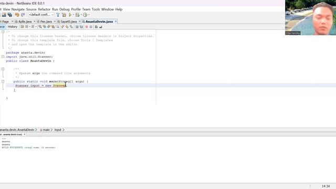Image resolution: width=336 pixels, height=189 pixels.
Task: Click the Redo toolbar icon
Action: [23, 15]
